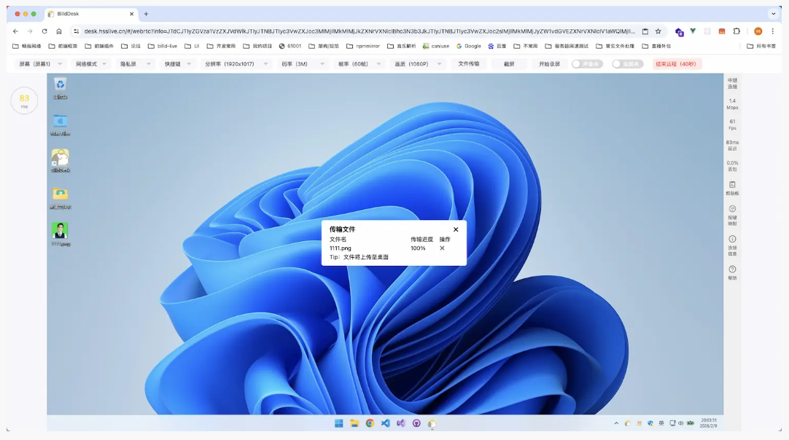The height and width of the screenshot is (440, 789).
Task: Open the 快捷键 shortcut keys menu
Action: [177, 64]
